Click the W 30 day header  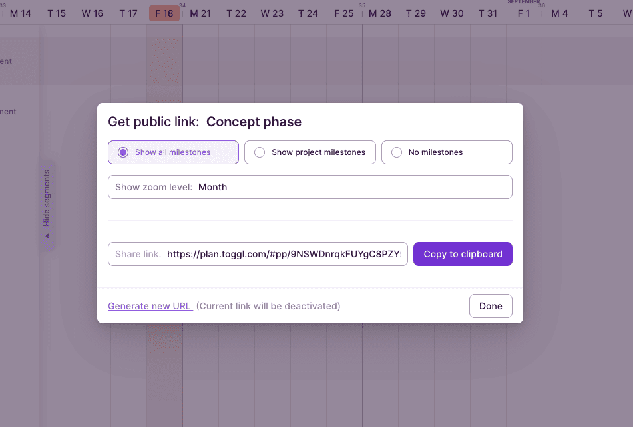[452, 13]
